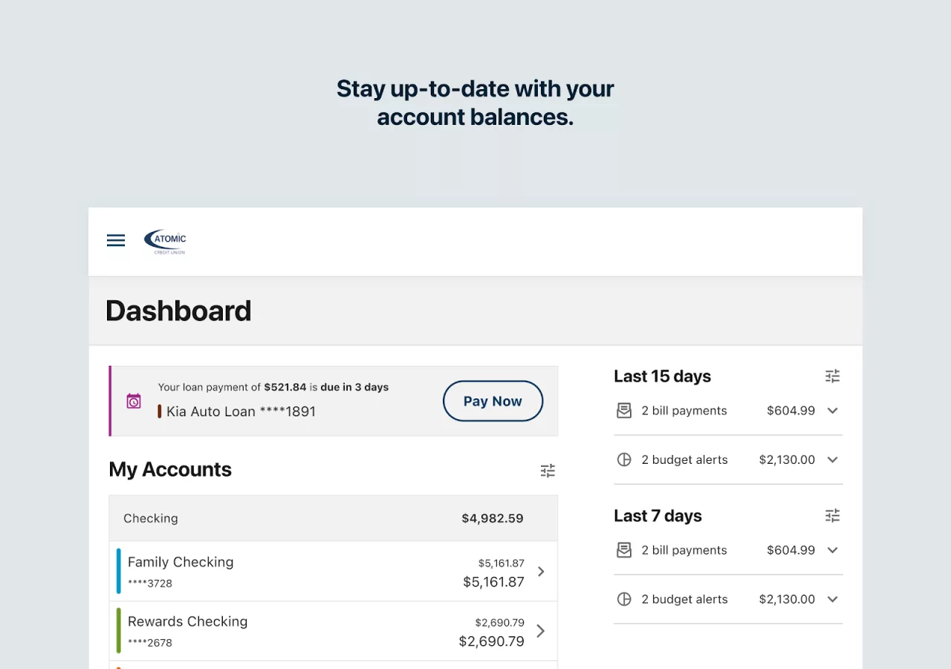Viewport: 951px width, 669px height.
Task: Click the large Rewards Checking balance $2,690.79
Action: 491,641
